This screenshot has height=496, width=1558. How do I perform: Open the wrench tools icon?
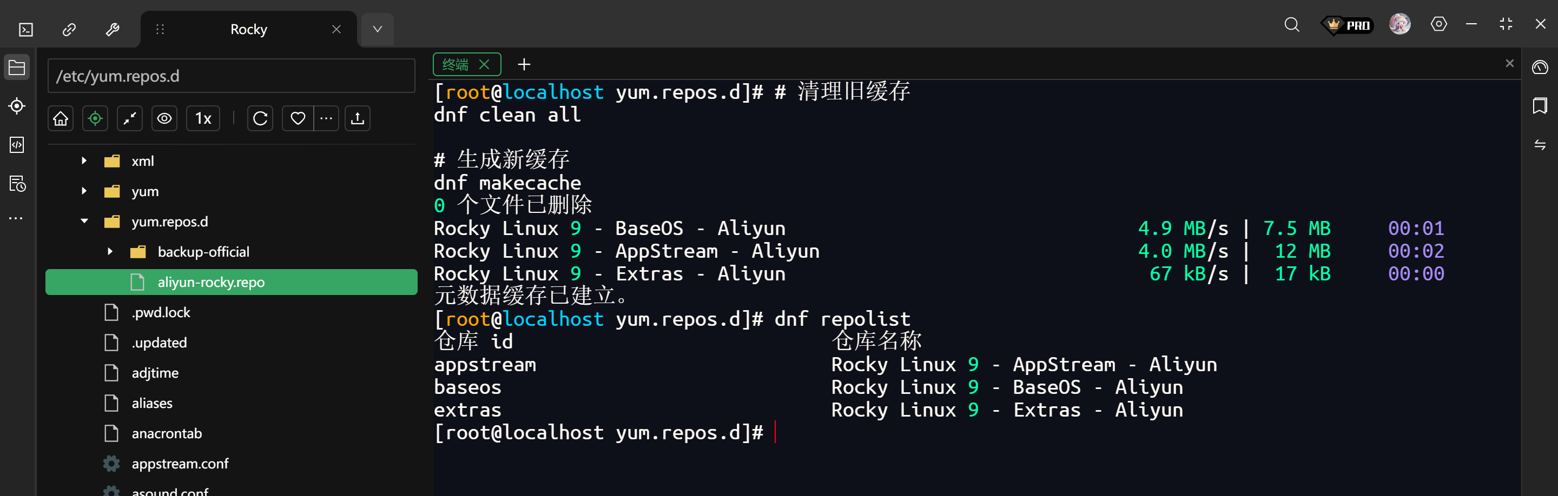click(112, 29)
